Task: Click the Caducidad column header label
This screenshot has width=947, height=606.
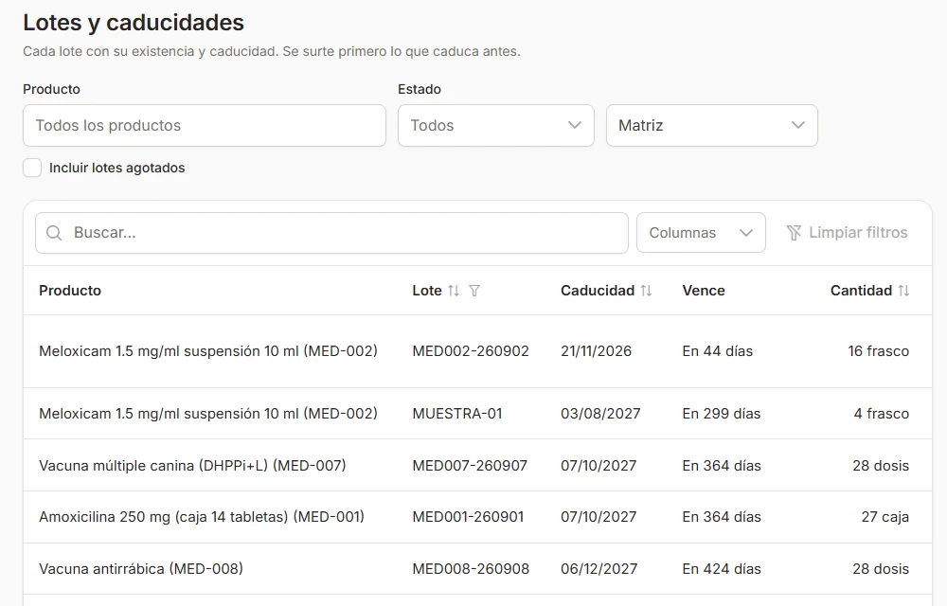Action: point(598,291)
